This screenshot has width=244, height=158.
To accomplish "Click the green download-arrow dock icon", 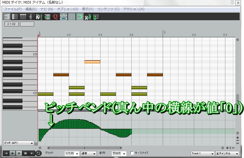I will click(x=96, y=17).
